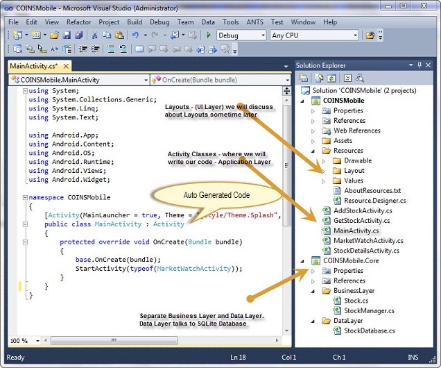Select the MainActivity.cs* editor tab
This screenshot has width=441, height=368.
34,66
